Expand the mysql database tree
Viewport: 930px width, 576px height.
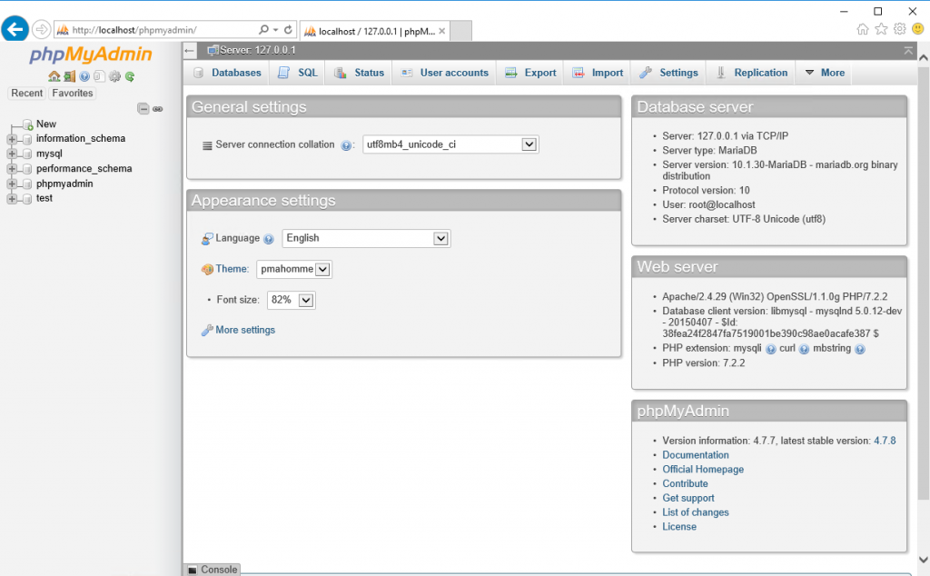(x=12, y=154)
